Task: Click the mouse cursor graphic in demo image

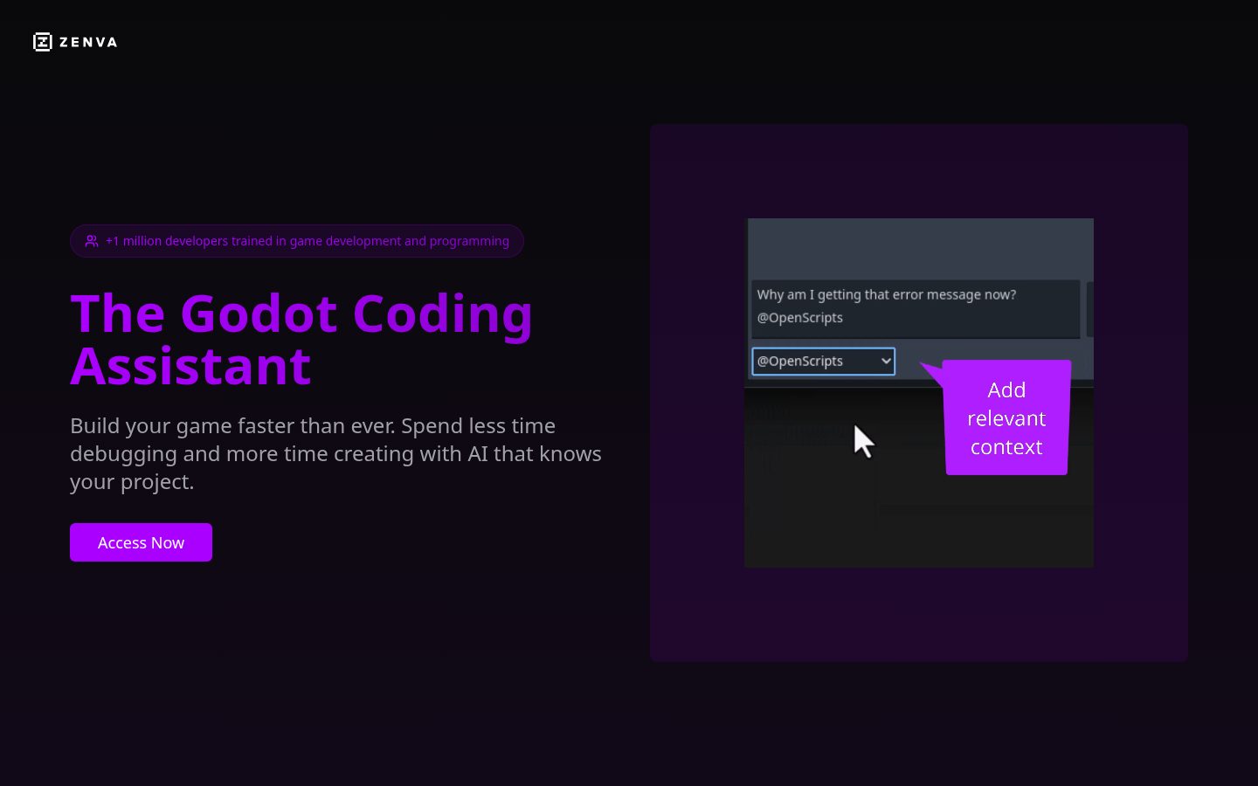Action: (x=863, y=441)
